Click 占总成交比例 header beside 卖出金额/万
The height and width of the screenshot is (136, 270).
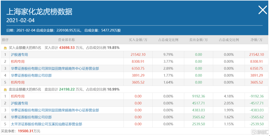229,40
